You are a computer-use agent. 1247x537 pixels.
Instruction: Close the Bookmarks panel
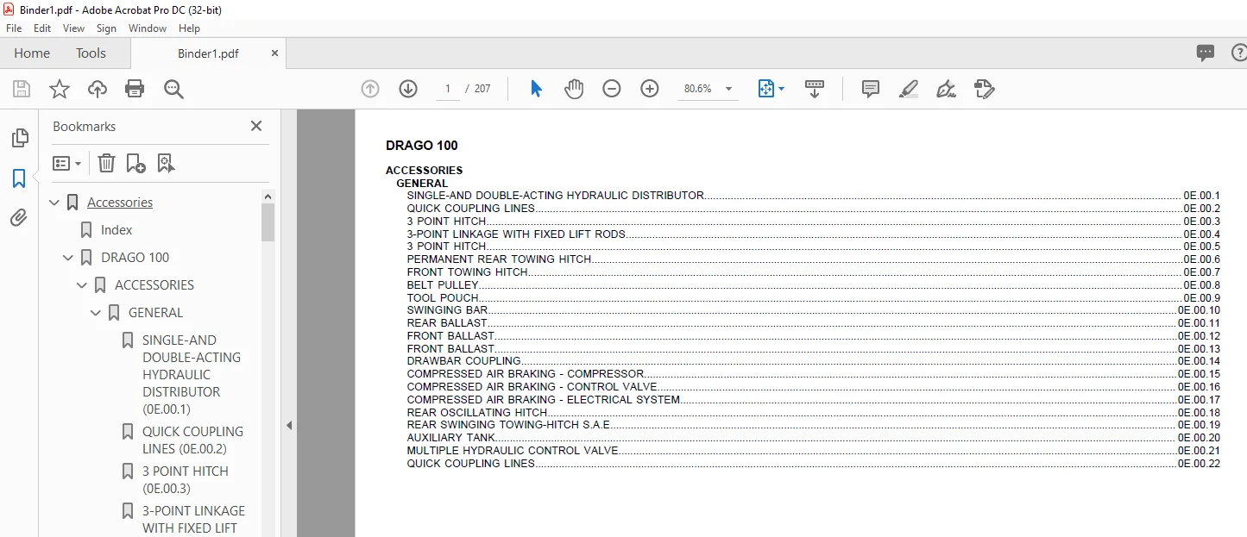click(x=256, y=126)
